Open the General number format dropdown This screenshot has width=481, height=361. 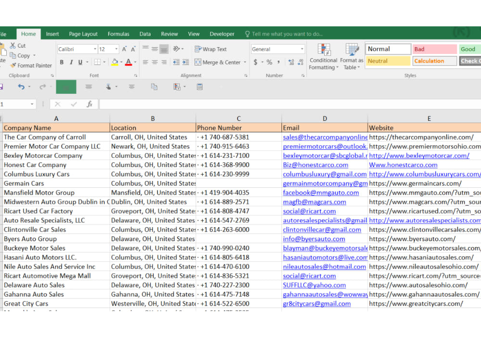[x=302, y=49]
